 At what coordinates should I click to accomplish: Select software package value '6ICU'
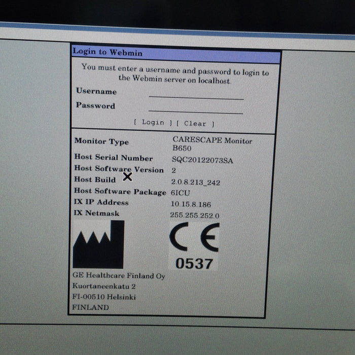click(180, 193)
